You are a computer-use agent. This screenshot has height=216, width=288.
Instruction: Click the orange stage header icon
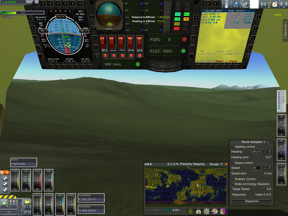coord(4,173)
